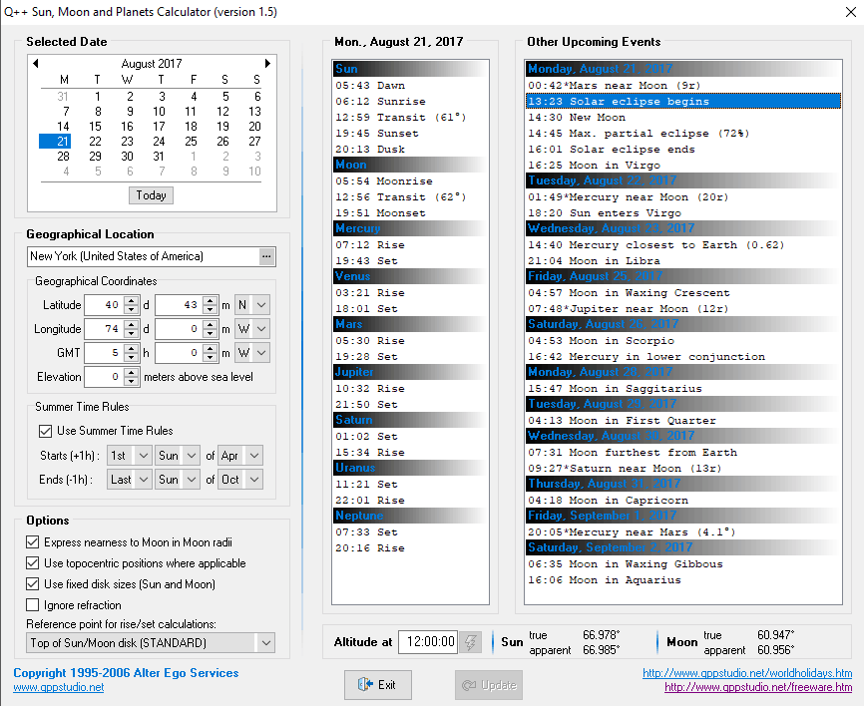Screen dimensions: 864x706
Task: Disable Use topocentric positions where applicable
Action: click(33, 563)
